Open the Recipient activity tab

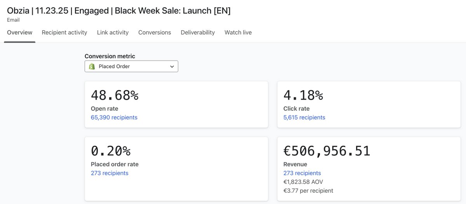click(x=64, y=33)
